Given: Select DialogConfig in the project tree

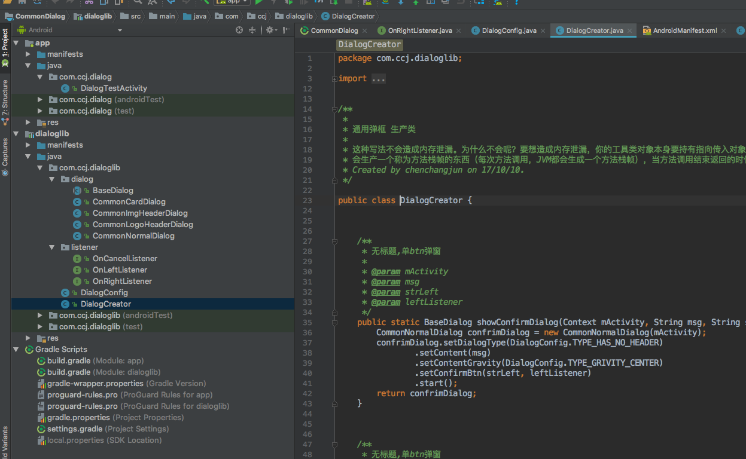Looking at the screenshot, I should (104, 293).
